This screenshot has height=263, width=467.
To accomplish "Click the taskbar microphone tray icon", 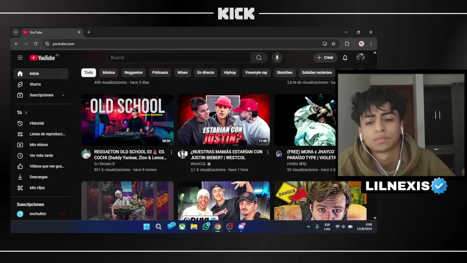I will pos(317,227).
